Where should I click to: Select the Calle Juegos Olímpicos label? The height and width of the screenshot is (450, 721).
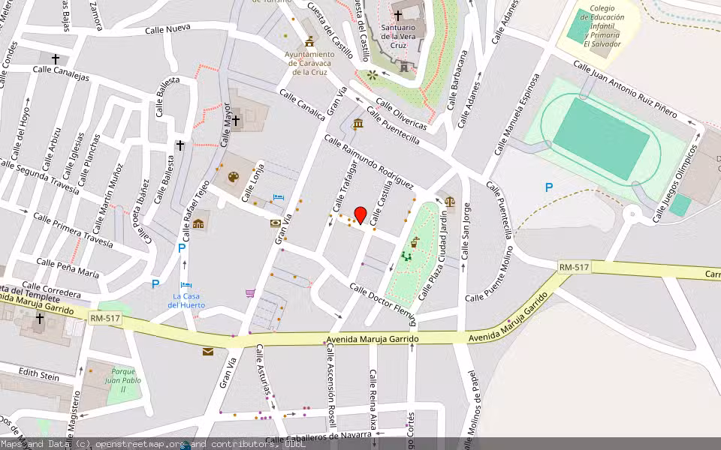pyautogui.click(x=675, y=184)
